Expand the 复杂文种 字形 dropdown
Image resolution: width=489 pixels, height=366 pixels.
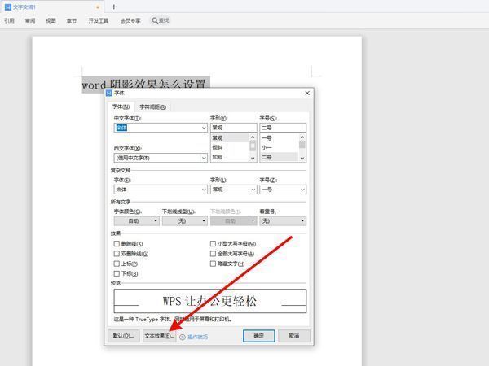pos(253,190)
